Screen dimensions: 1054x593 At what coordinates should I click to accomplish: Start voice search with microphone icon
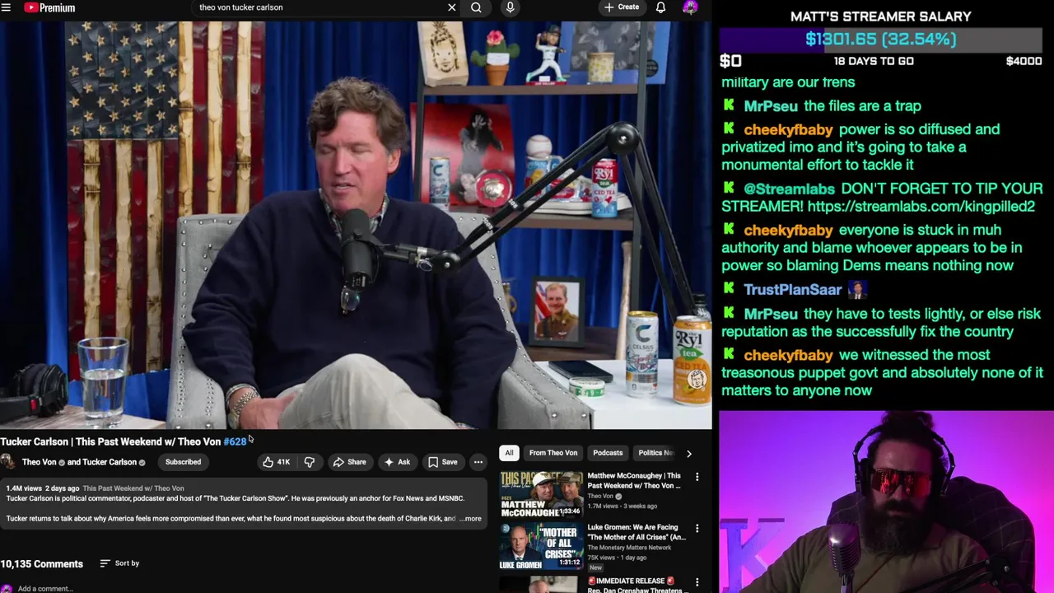coord(510,7)
